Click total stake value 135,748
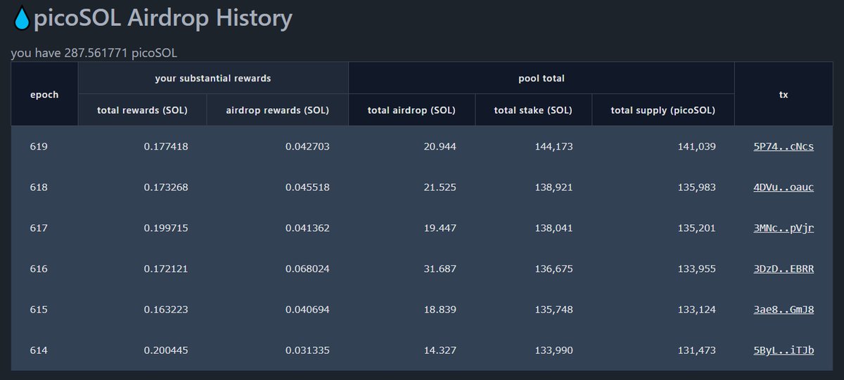This screenshot has height=380, width=844. [554, 310]
